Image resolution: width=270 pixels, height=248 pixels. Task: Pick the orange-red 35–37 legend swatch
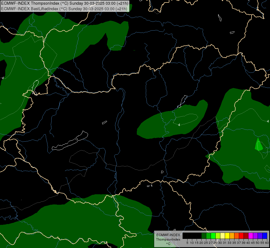pyautogui.click(x=237, y=236)
